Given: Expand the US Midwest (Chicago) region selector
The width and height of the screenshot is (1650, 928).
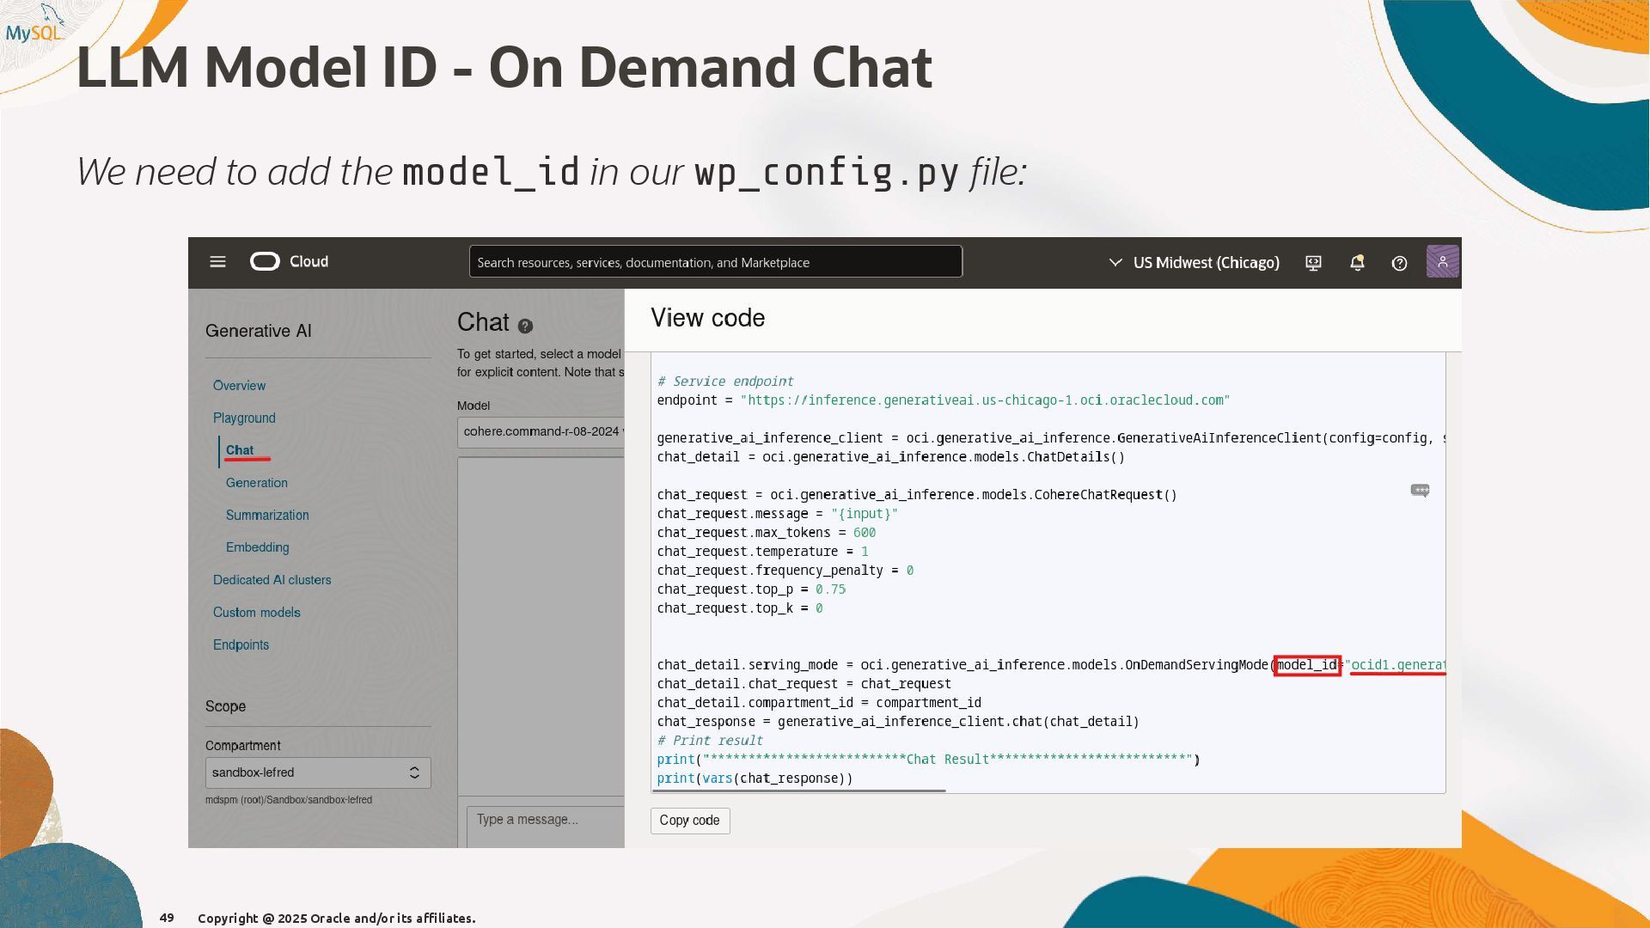Looking at the screenshot, I should (x=1194, y=263).
